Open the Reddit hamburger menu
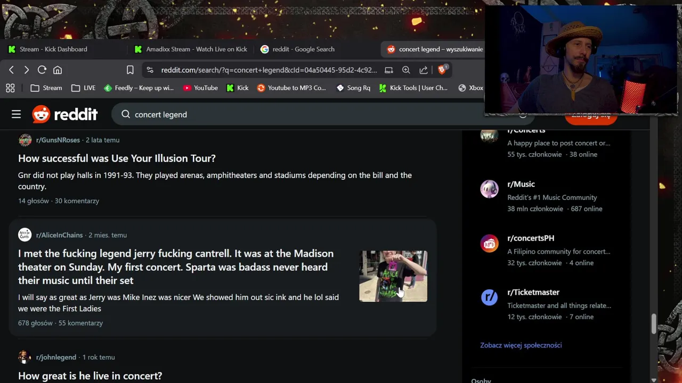 click(17, 114)
